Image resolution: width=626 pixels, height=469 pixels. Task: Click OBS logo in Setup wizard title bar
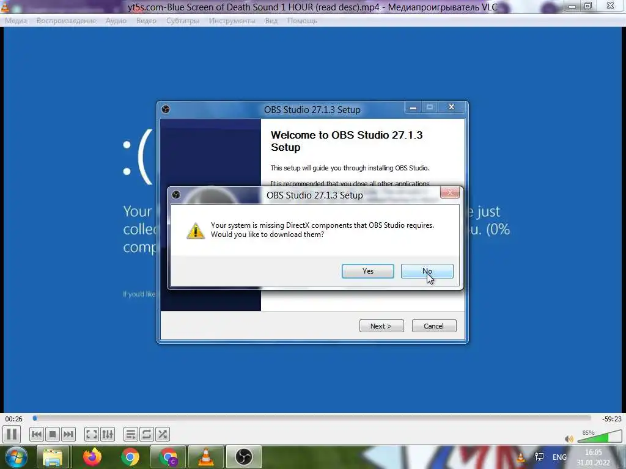166,109
